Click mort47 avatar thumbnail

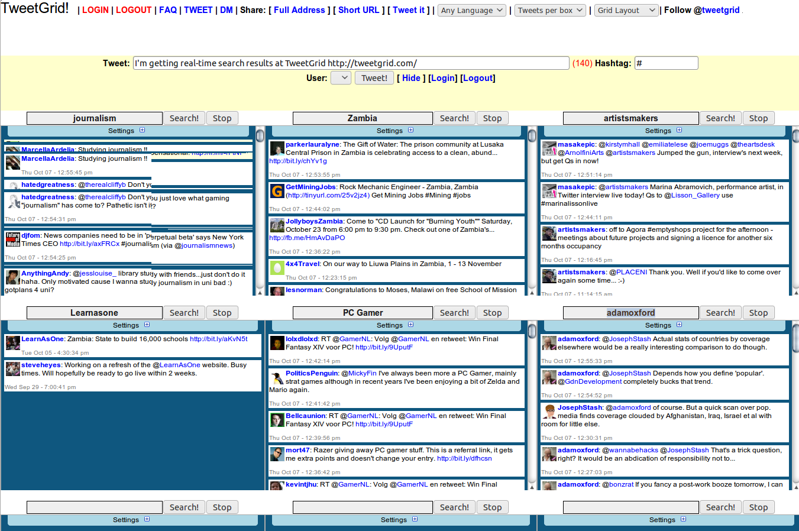(277, 454)
